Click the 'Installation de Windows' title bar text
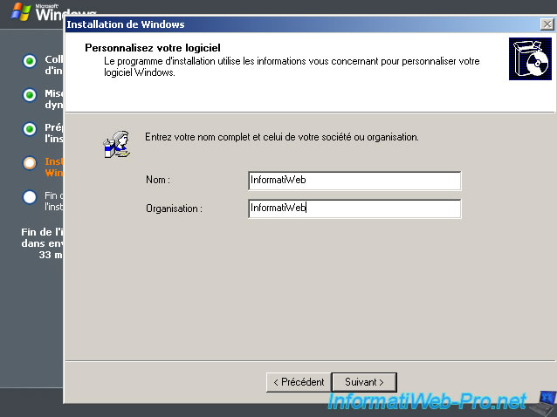 (126, 24)
